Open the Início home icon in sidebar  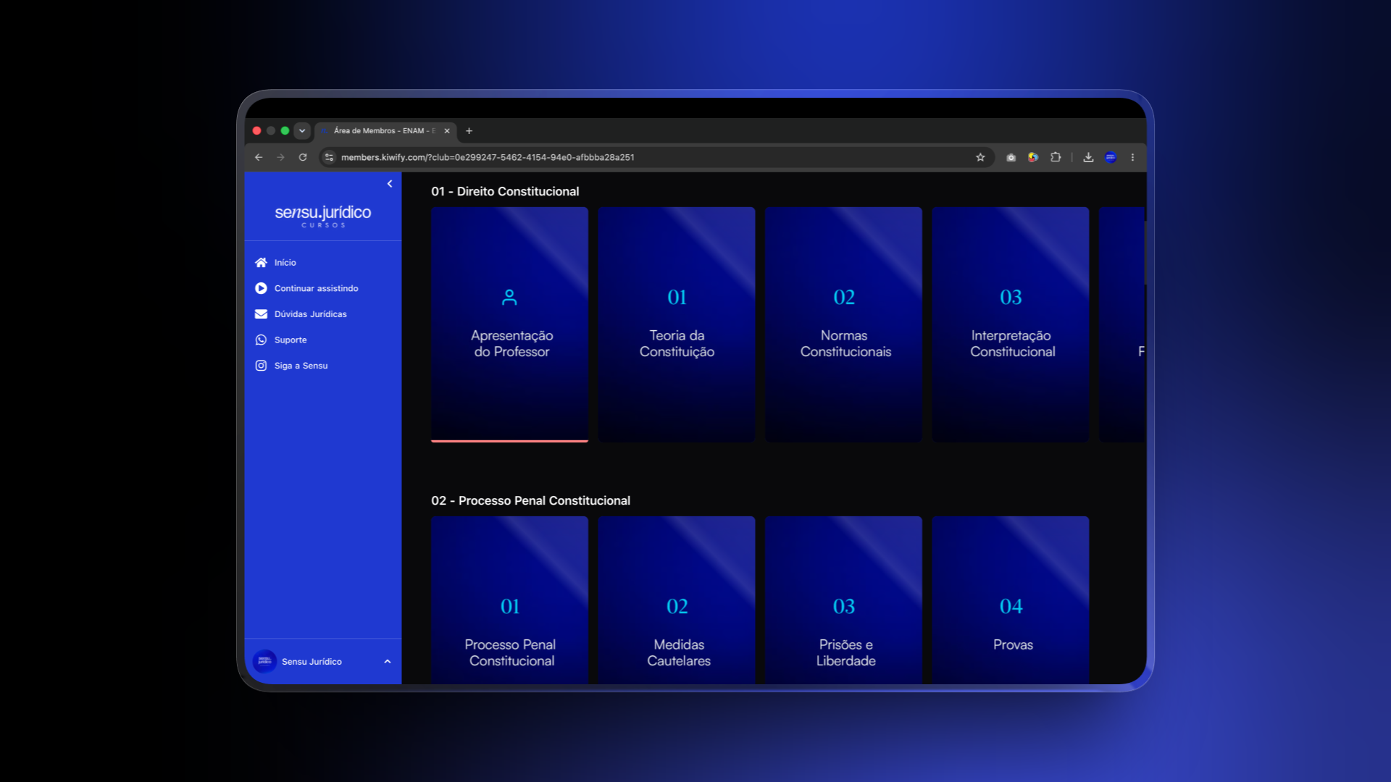coord(261,262)
